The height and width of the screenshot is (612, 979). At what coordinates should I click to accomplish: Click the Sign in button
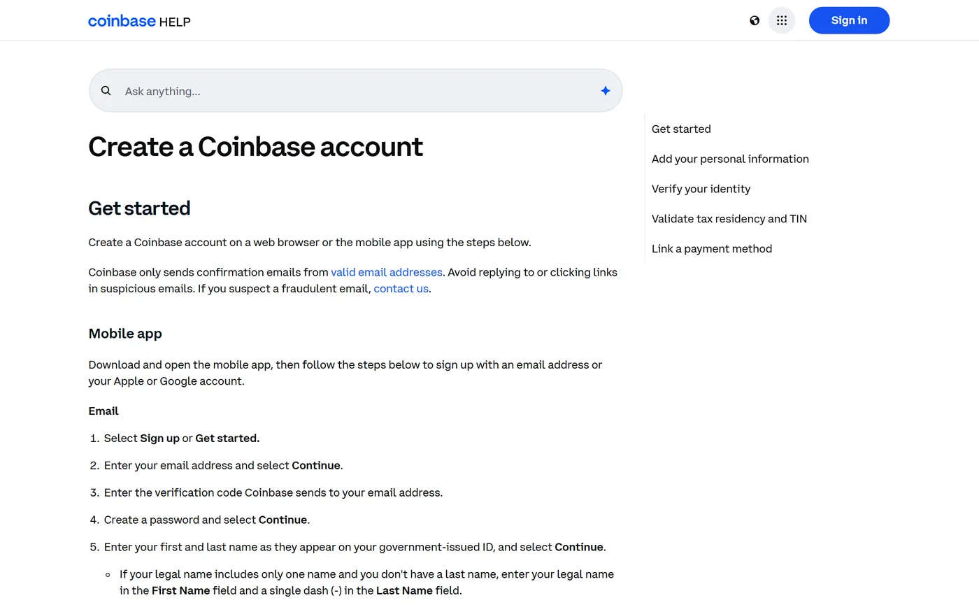coord(849,20)
